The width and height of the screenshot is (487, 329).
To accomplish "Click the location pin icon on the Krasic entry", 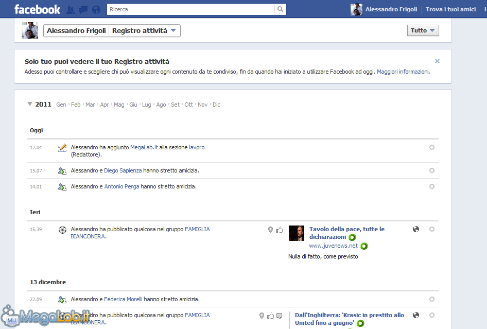I will point(262,316).
